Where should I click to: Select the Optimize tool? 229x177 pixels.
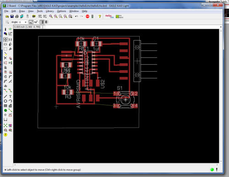tap(10, 81)
